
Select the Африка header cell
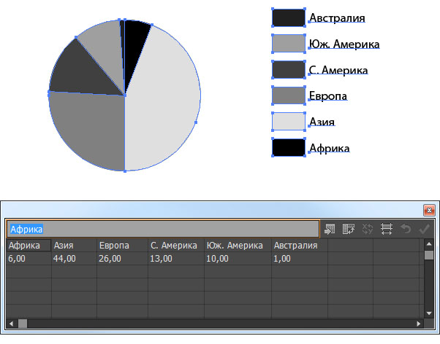coord(29,246)
